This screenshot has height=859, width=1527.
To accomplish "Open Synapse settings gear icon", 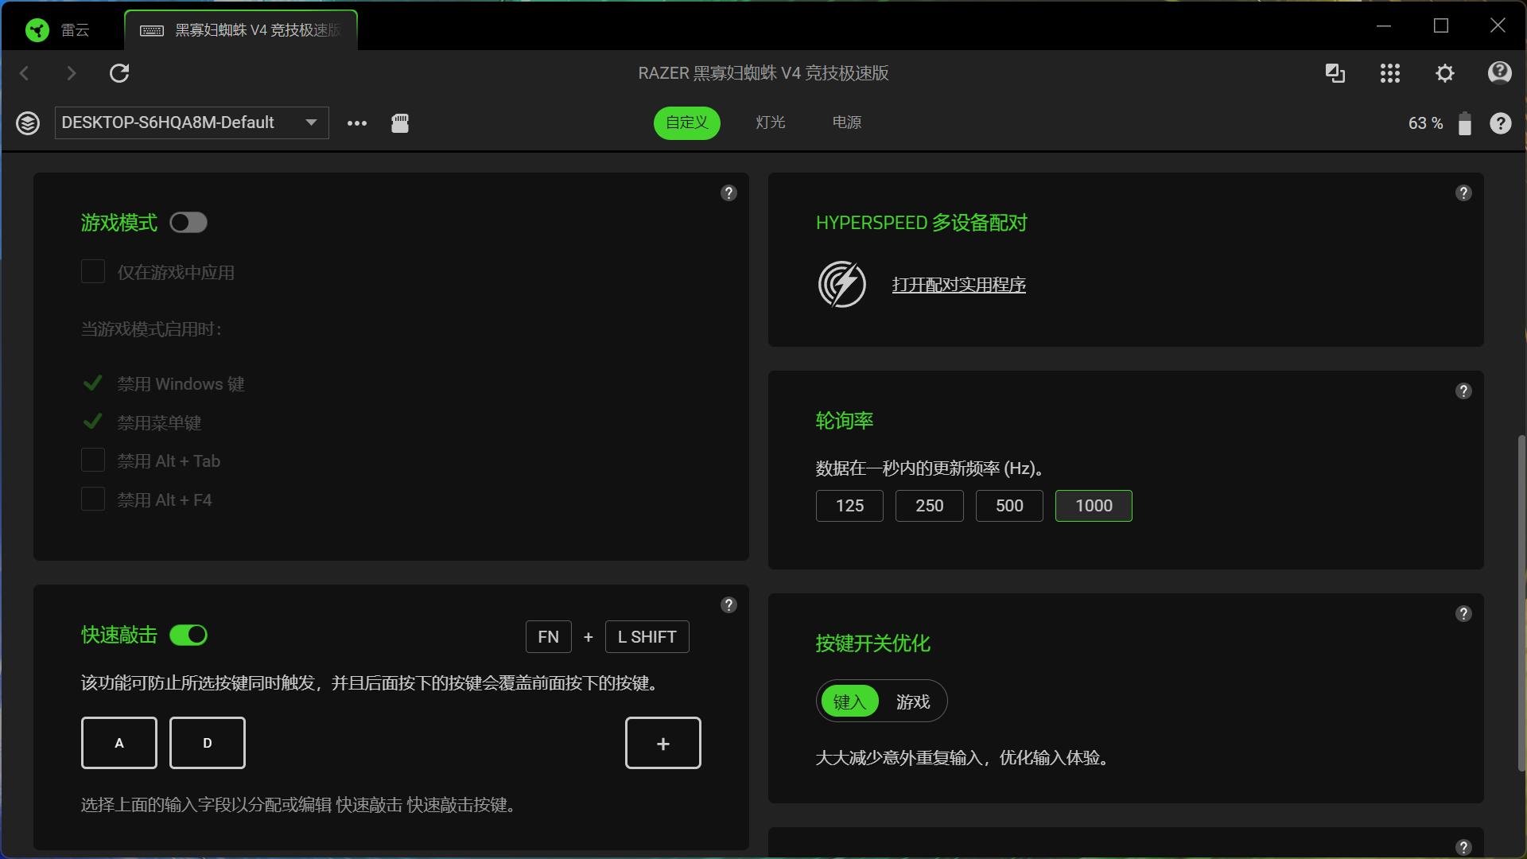I will pos(1444,73).
